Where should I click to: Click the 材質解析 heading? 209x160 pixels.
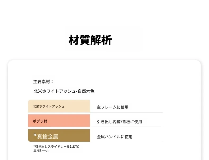(90, 40)
